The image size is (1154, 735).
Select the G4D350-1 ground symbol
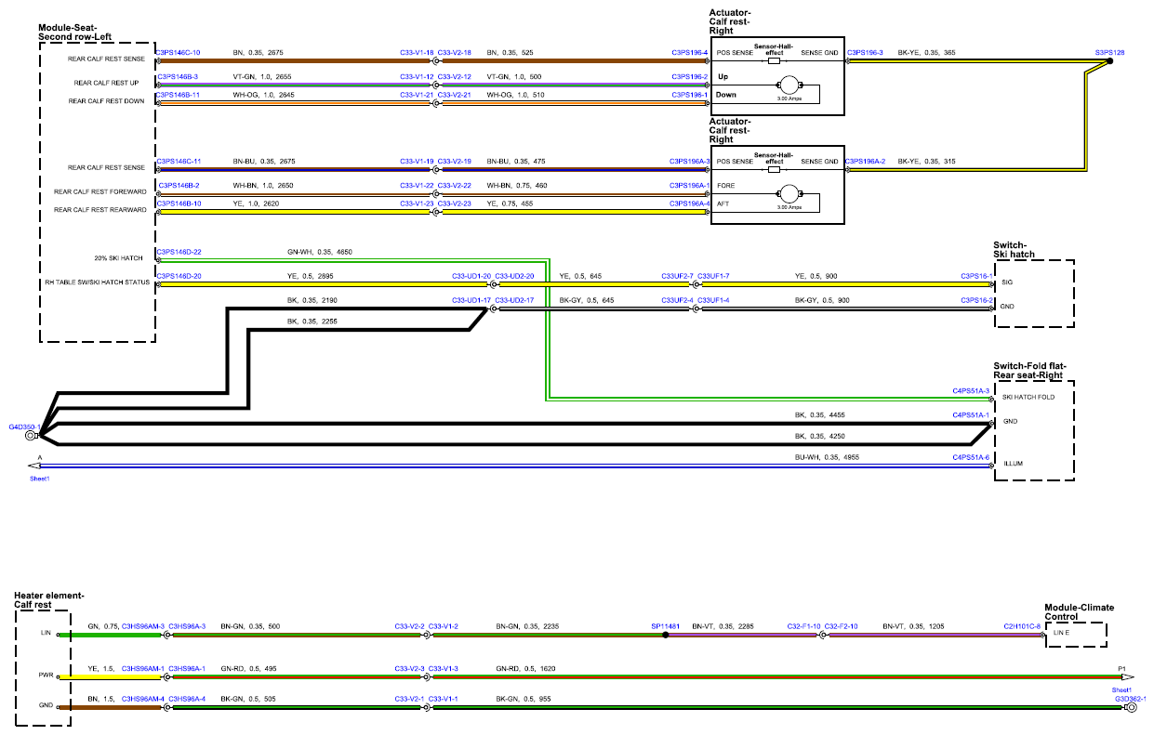pos(32,435)
